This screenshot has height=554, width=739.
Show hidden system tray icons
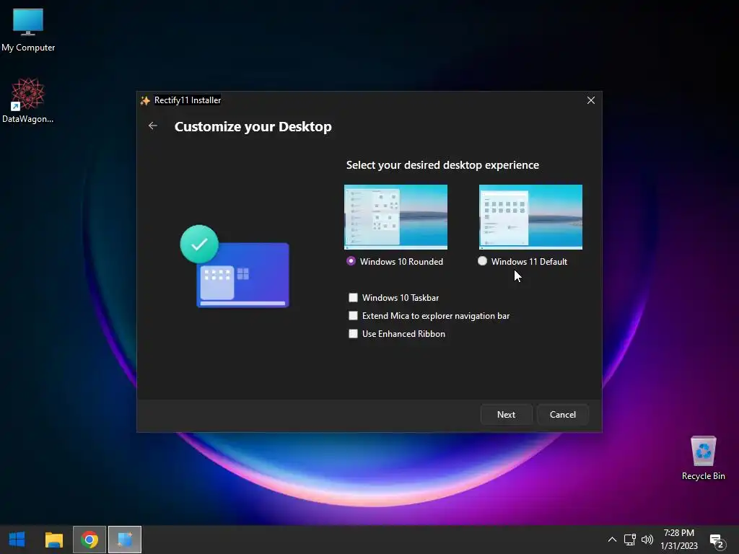[x=612, y=540]
